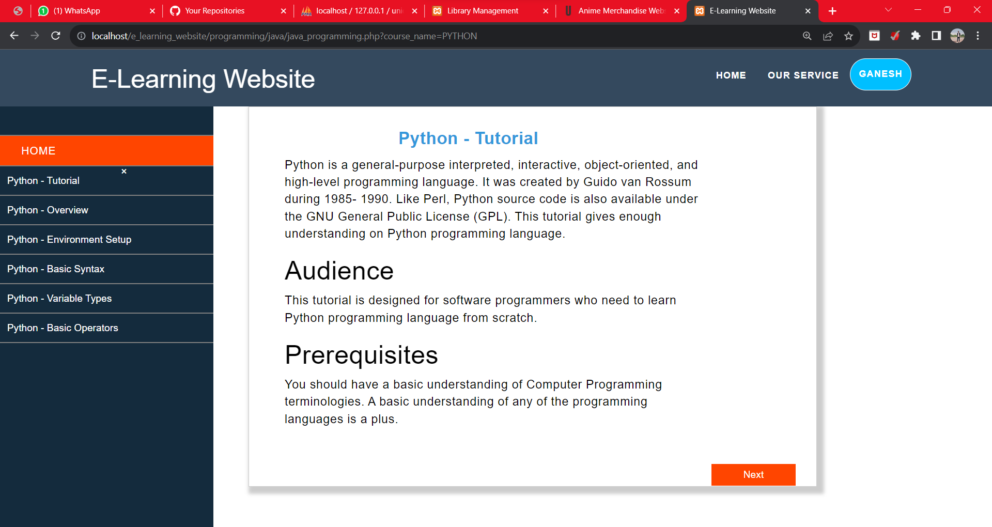
Task: Open the browser three-dot menu
Action: (978, 36)
